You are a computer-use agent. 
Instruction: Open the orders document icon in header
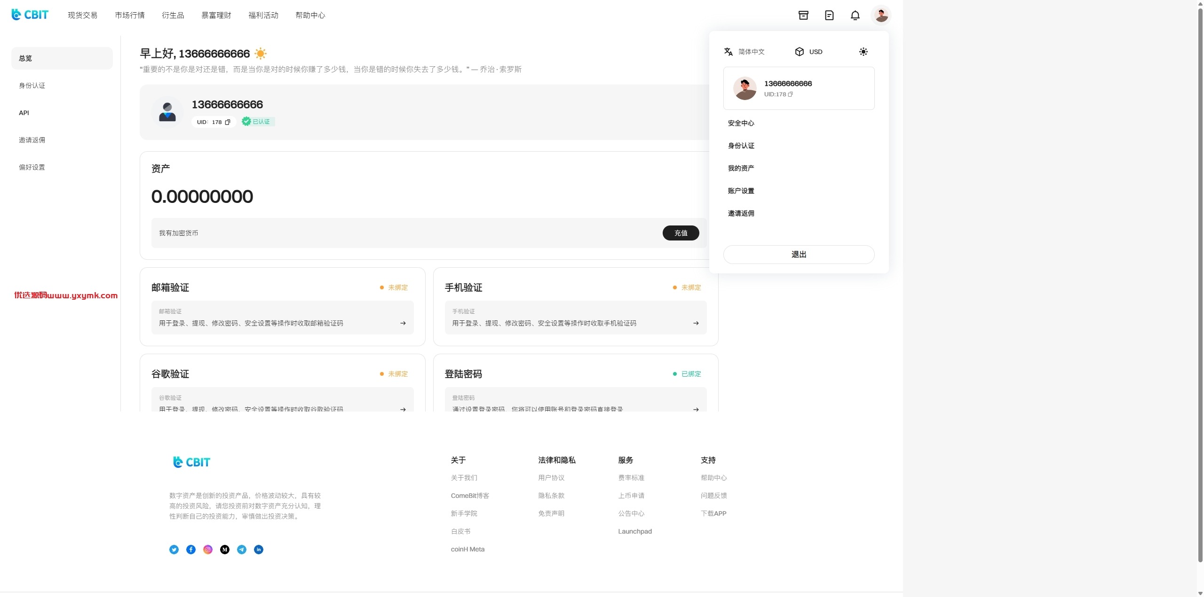pyautogui.click(x=829, y=15)
